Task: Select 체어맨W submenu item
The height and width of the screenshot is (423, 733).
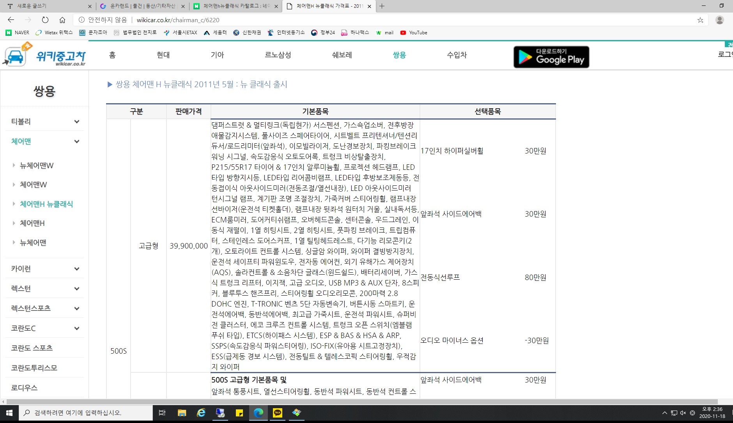Action: click(33, 185)
